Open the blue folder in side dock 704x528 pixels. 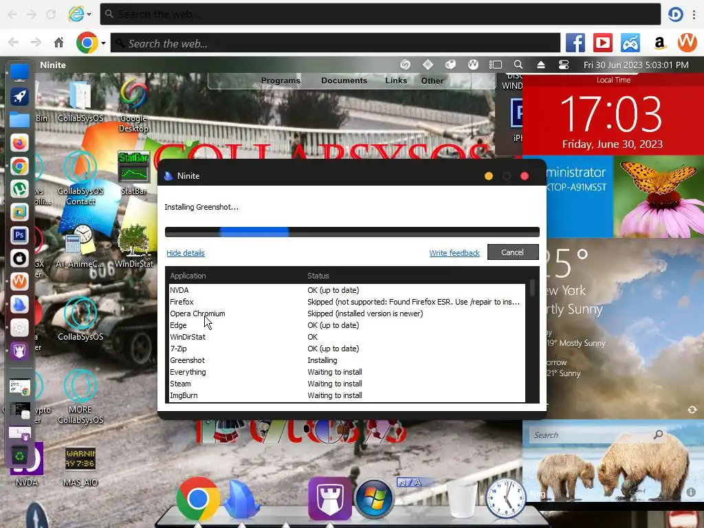click(x=19, y=120)
